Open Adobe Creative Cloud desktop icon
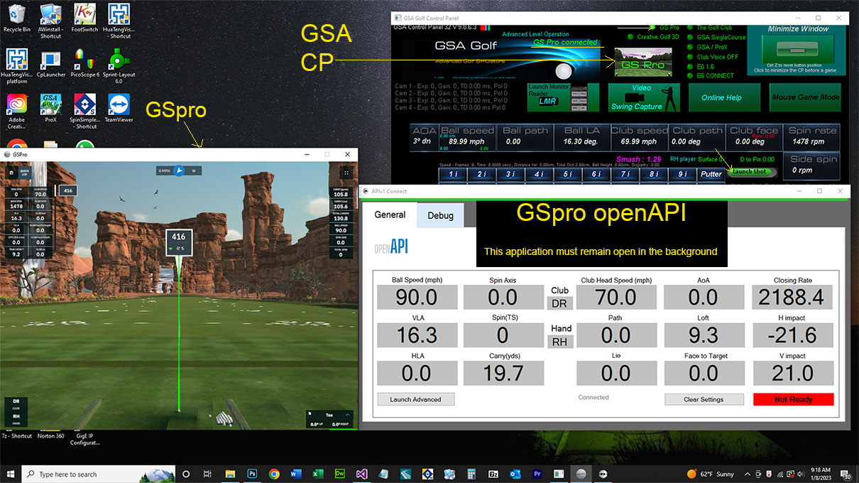 (16, 112)
